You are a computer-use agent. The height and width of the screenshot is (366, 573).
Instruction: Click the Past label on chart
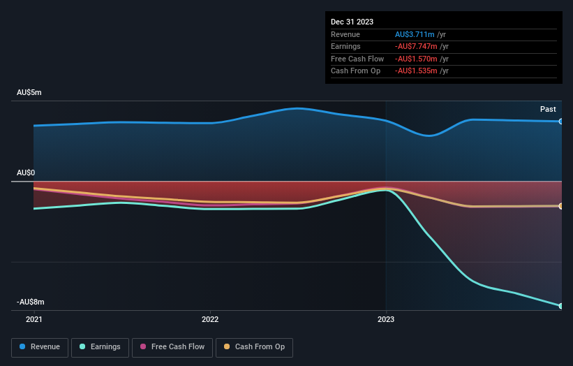tap(548, 109)
